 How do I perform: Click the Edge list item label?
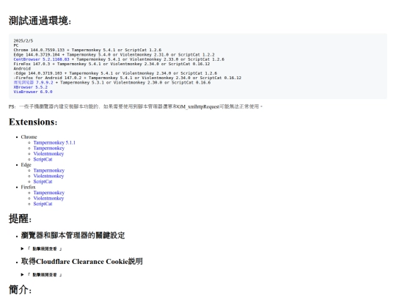pos(26,165)
